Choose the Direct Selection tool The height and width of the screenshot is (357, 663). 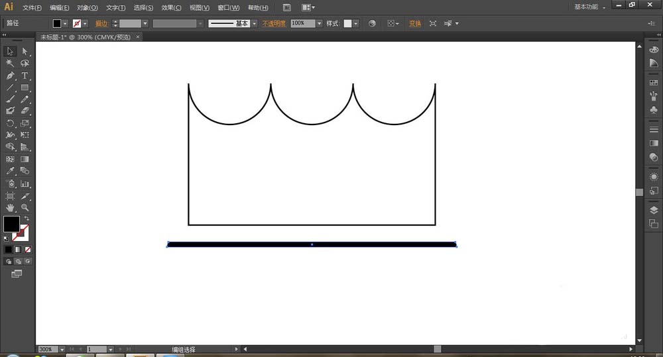click(x=25, y=51)
